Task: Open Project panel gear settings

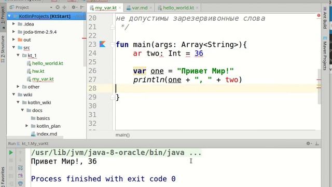Action: coord(74,7)
